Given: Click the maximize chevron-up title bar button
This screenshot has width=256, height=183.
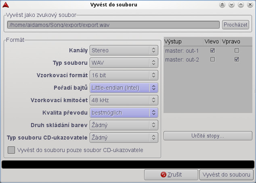Looking at the screenshot, I should click(x=241, y=5).
